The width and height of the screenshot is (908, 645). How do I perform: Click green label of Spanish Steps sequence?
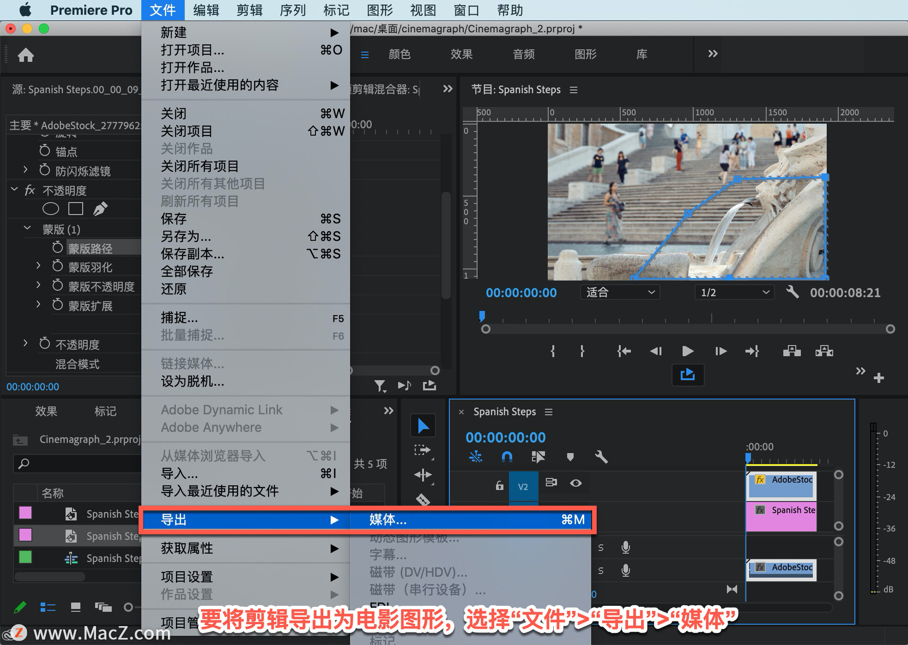point(25,557)
